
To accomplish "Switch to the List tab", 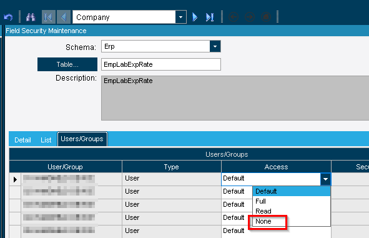I will click(x=46, y=140).
